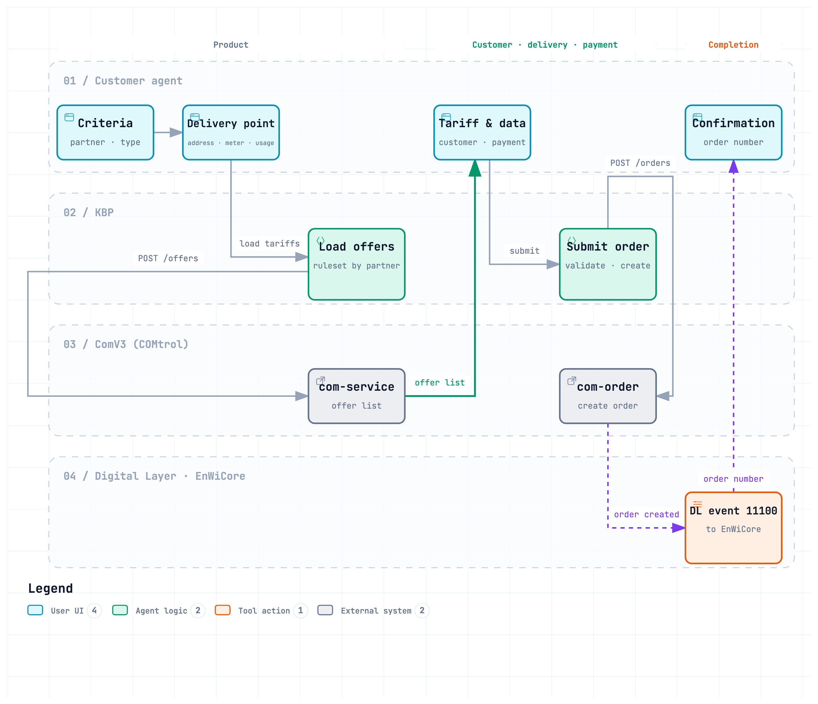The width and height of the screenshot is (818, 704).
Task: Select the Criteria node title
Action: (105, 123)
